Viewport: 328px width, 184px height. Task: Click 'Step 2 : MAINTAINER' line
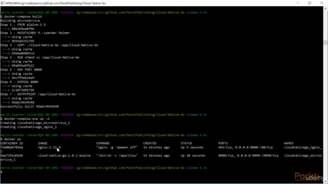[x=35, y=33]
